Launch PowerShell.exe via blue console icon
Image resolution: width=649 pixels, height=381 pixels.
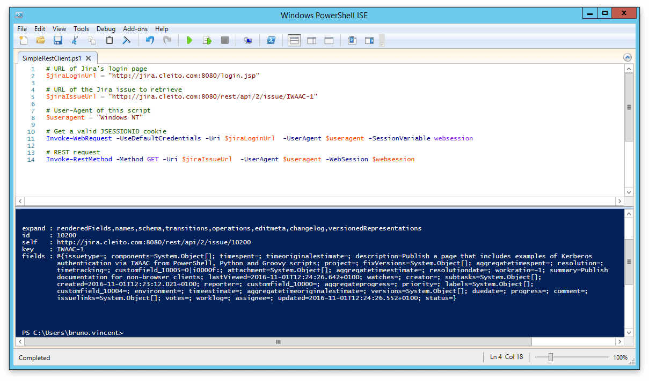point(271,40)
